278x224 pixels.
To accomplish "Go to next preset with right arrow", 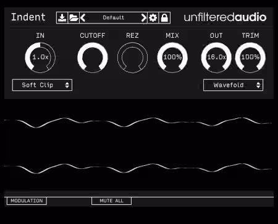I will pyautogui.click(x=144, y=18).
